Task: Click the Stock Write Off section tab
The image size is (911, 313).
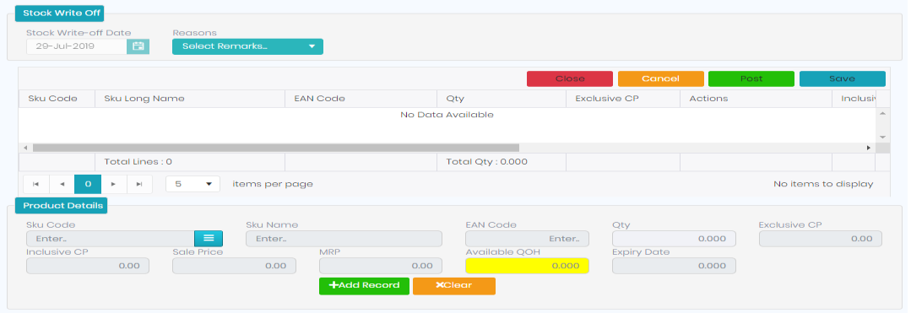Action: (59, 13)
